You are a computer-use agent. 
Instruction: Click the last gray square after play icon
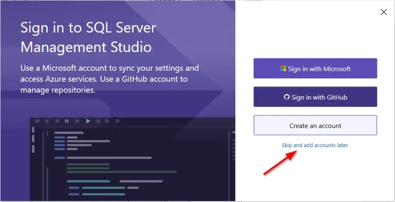116,121
